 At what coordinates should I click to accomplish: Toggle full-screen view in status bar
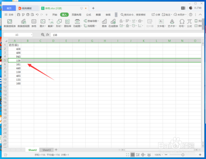point(127,155)
